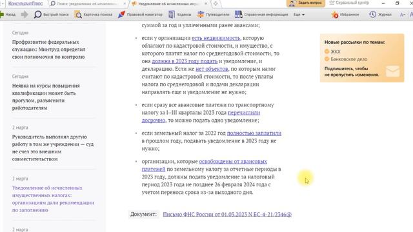
Task: Open Карточка поиска icon
Action: tap(78, 14)
